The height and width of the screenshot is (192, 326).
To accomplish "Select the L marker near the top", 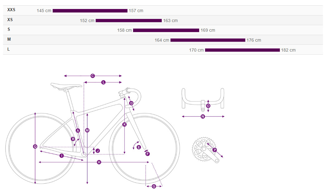I will pyautogui.click(x=103, y=82).
